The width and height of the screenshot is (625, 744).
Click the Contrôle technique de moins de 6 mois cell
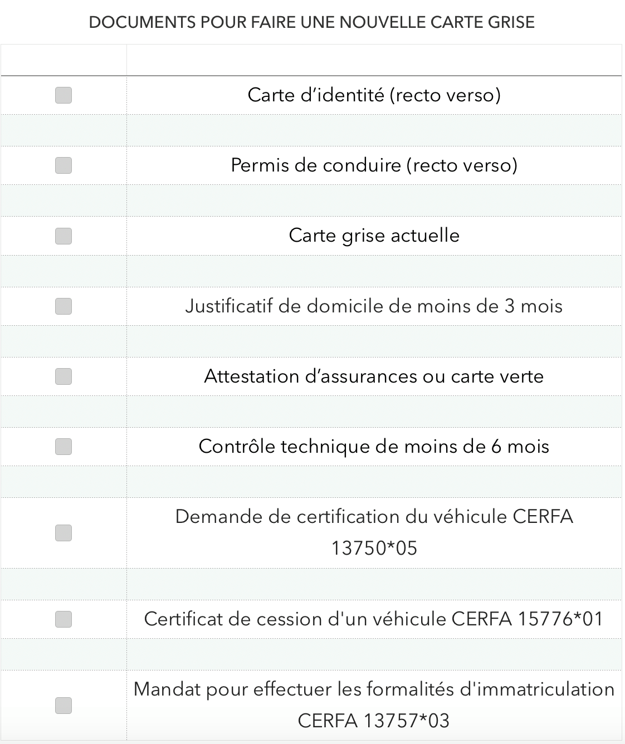point(374,447)
